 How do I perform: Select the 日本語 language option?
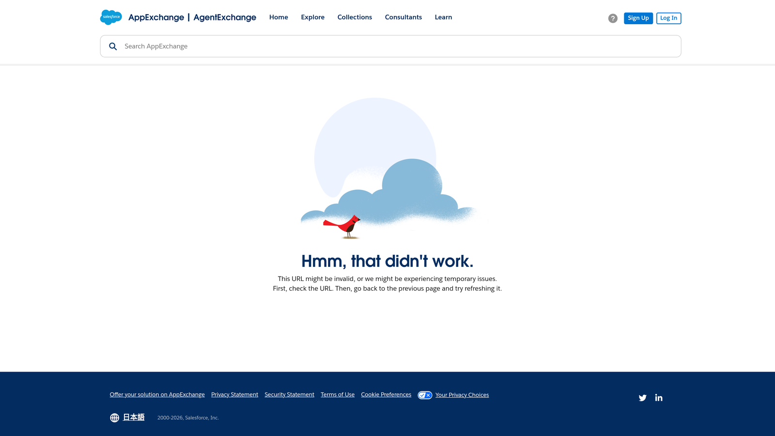pyautogui.click(x=133, y=417)
